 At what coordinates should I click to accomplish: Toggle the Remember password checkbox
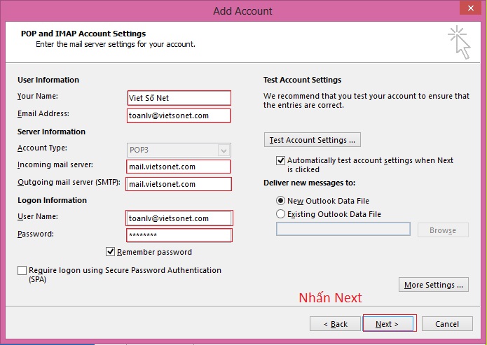(x=111, y=252)
